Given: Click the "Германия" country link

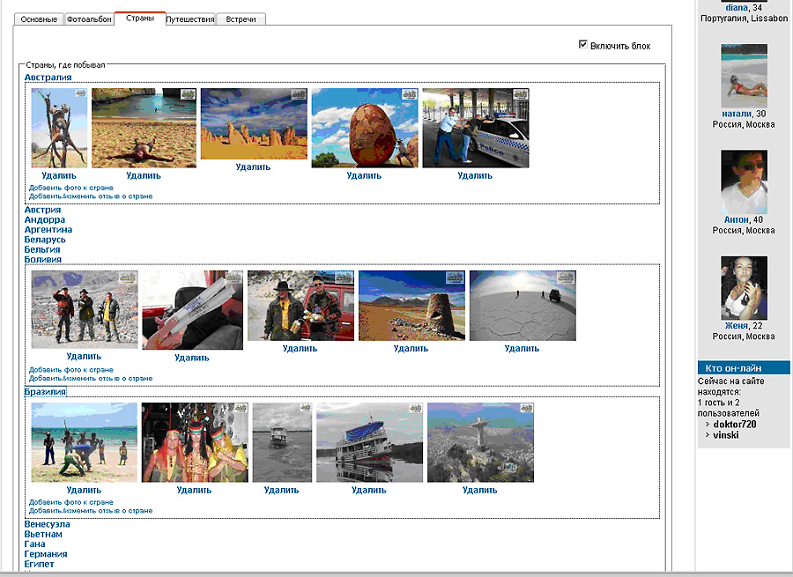Looking at the screenshot, I should (x=46, y=554).
